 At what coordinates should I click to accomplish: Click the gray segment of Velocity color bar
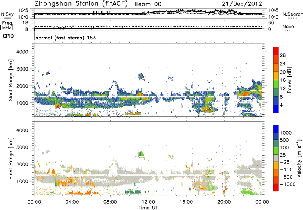[276, 158]
